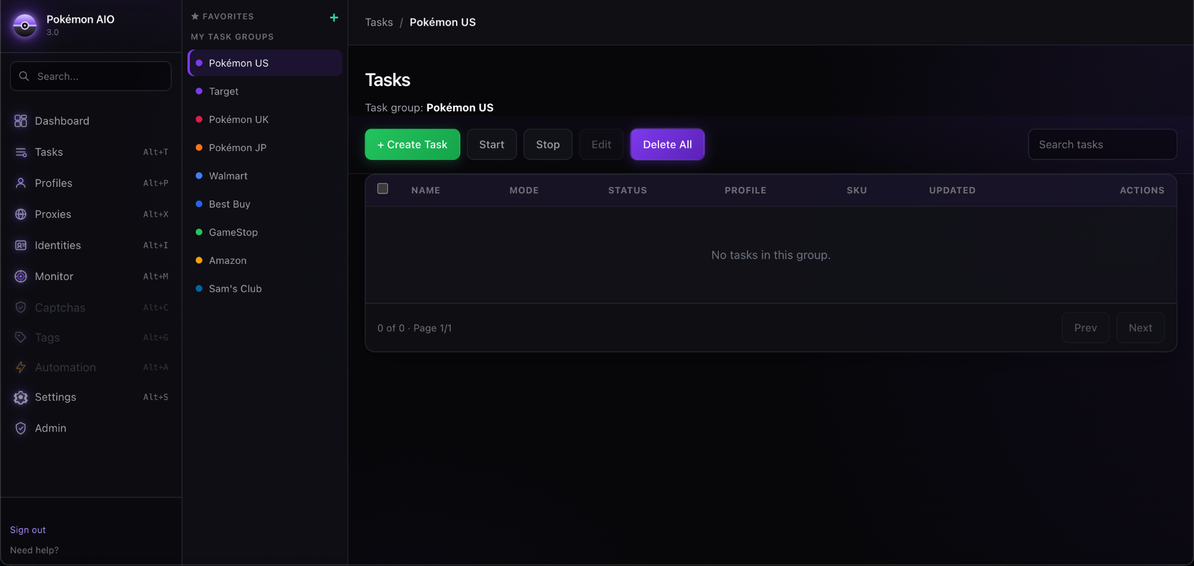Click the Favorites star icon
The height and width of the screenshot is (566, 1194).
coord(195,16)
